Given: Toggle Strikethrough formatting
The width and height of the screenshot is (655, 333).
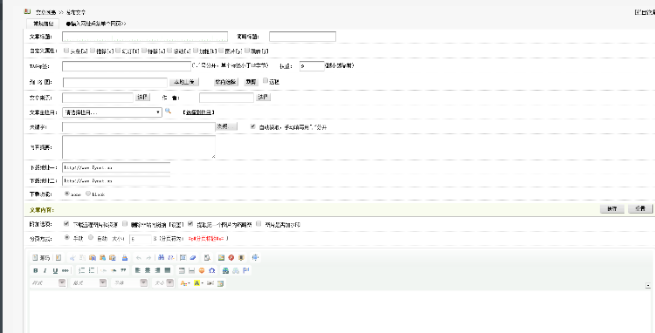Looking at the screenshot, I should (x=65, y=270).
